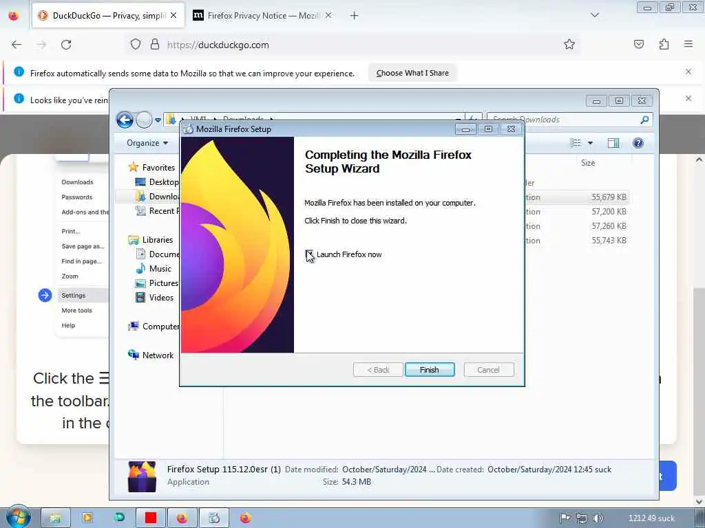This screenshot has width=705, height=528.
Task: Click the Firefox Setup installer taskbar button
Action: click(214, 518)
